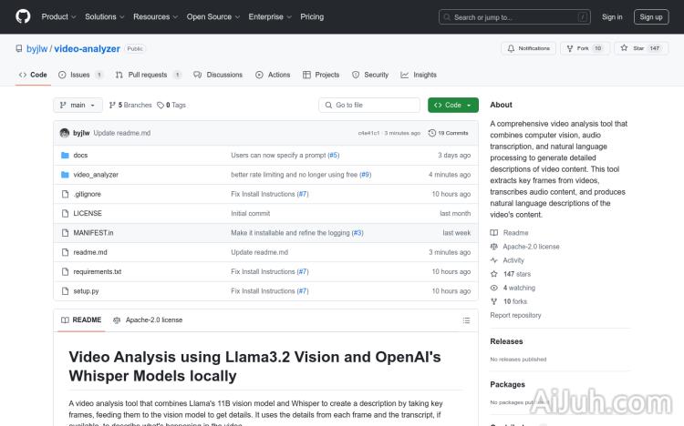View the 147 stars link
684x426 pixels.
pyautogui.click(x=511, y=274)
